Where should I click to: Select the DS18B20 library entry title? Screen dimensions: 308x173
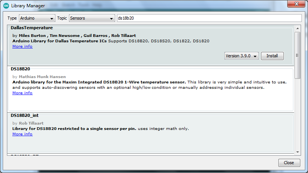click(x=20, y=69)
